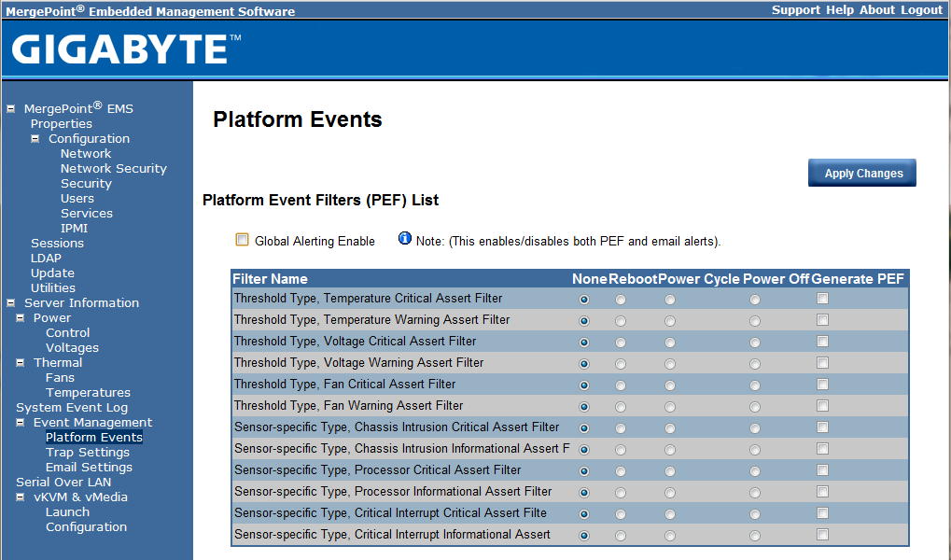The width and height of the screenshot is (951, 560).
Task: Click Logout in the top bar
Action: (921, 10)
